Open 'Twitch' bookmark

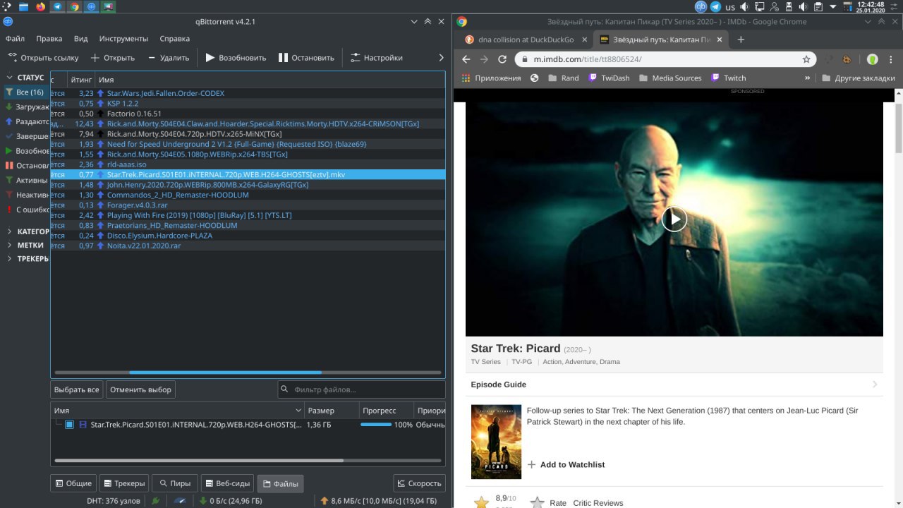point(729,78)
